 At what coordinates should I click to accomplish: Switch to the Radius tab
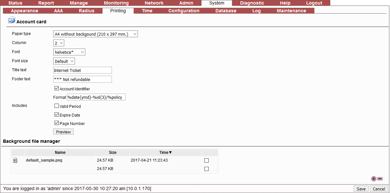click(87, 11)
